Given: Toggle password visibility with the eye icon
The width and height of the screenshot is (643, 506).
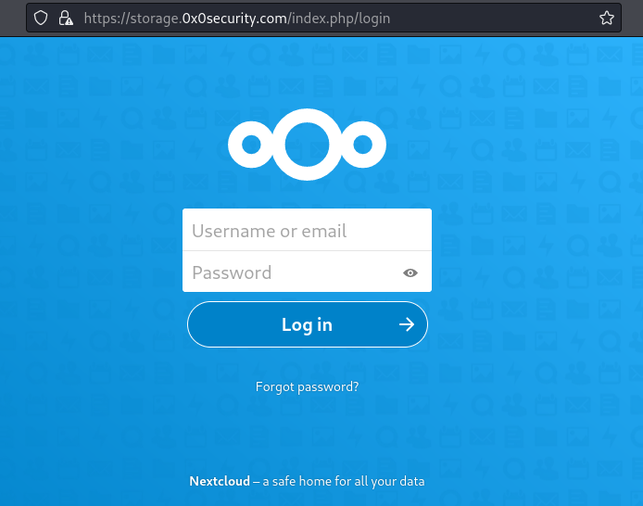Looking at the screenshot, I should click(x=410, y=272).
